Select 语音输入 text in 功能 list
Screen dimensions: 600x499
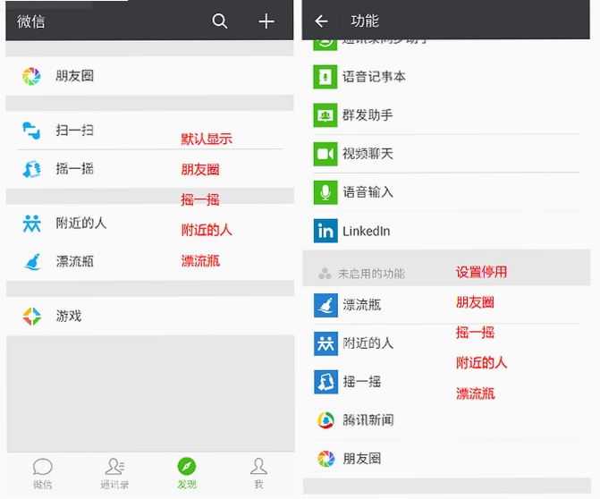tap(368, 192)
